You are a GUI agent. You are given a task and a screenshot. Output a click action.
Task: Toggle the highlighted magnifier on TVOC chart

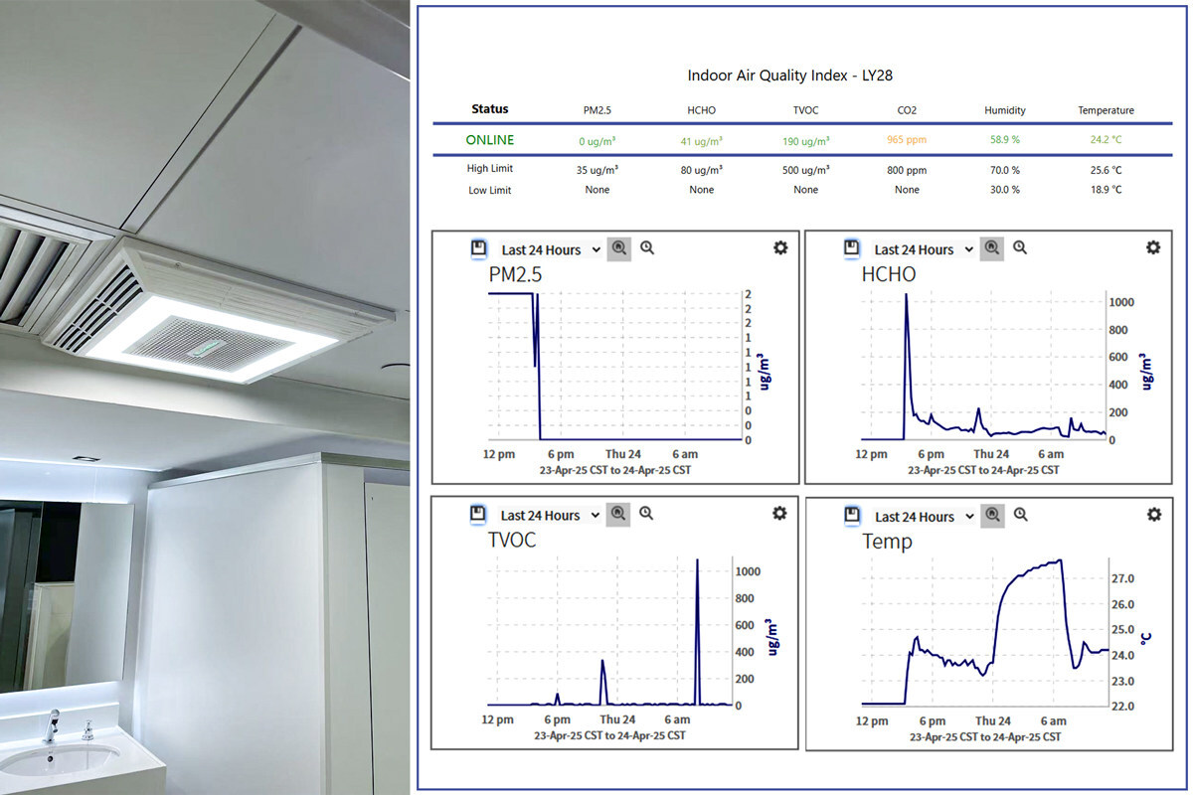[618, 514]
